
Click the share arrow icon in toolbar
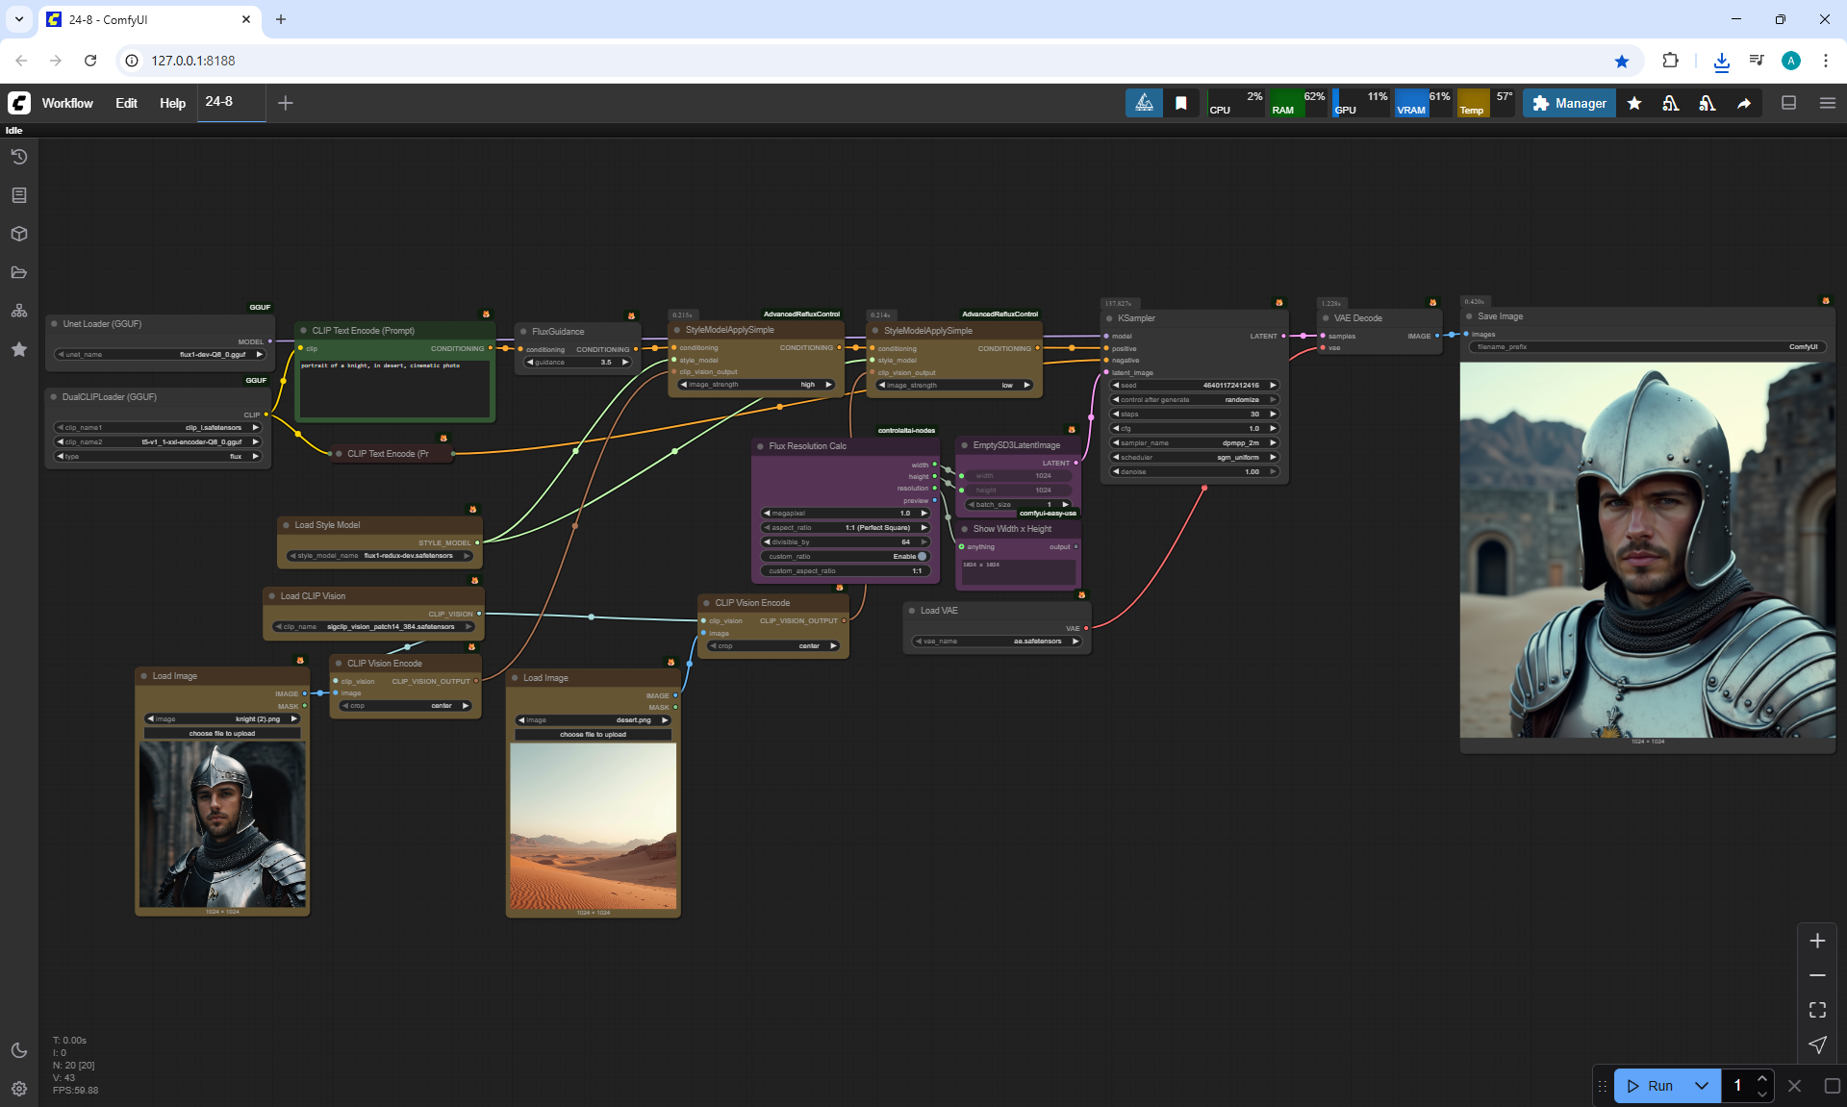click(x=1743, y=103)
